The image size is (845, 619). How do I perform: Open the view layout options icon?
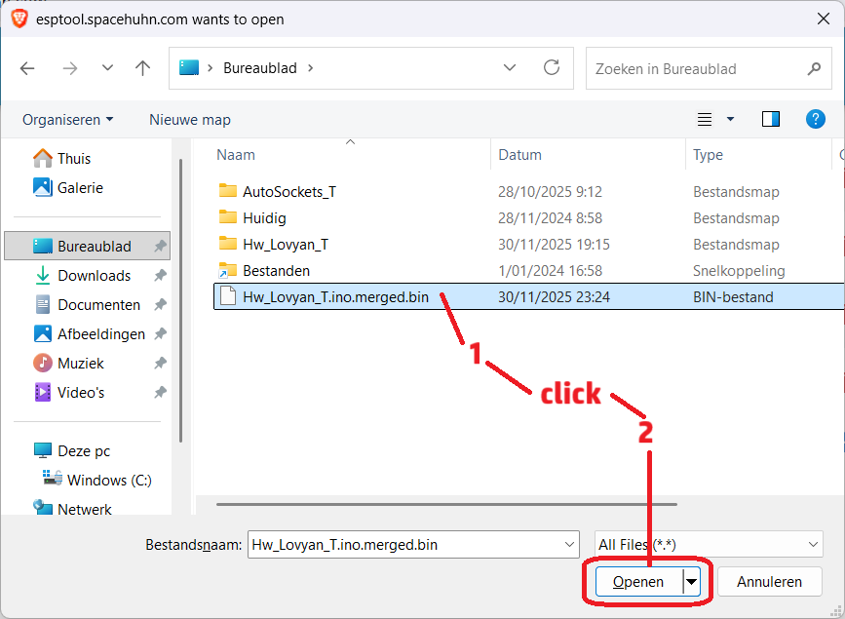coord(706,119)
